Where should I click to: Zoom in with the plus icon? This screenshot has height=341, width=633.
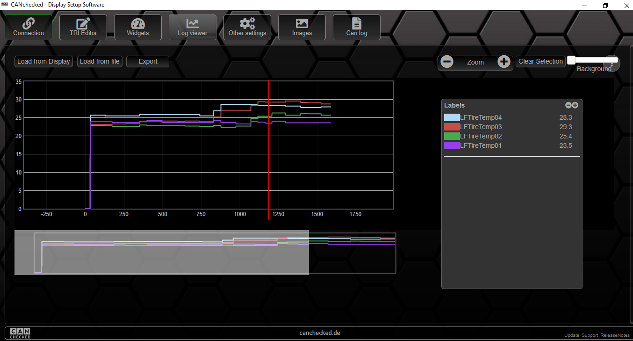tap(504, 62)
